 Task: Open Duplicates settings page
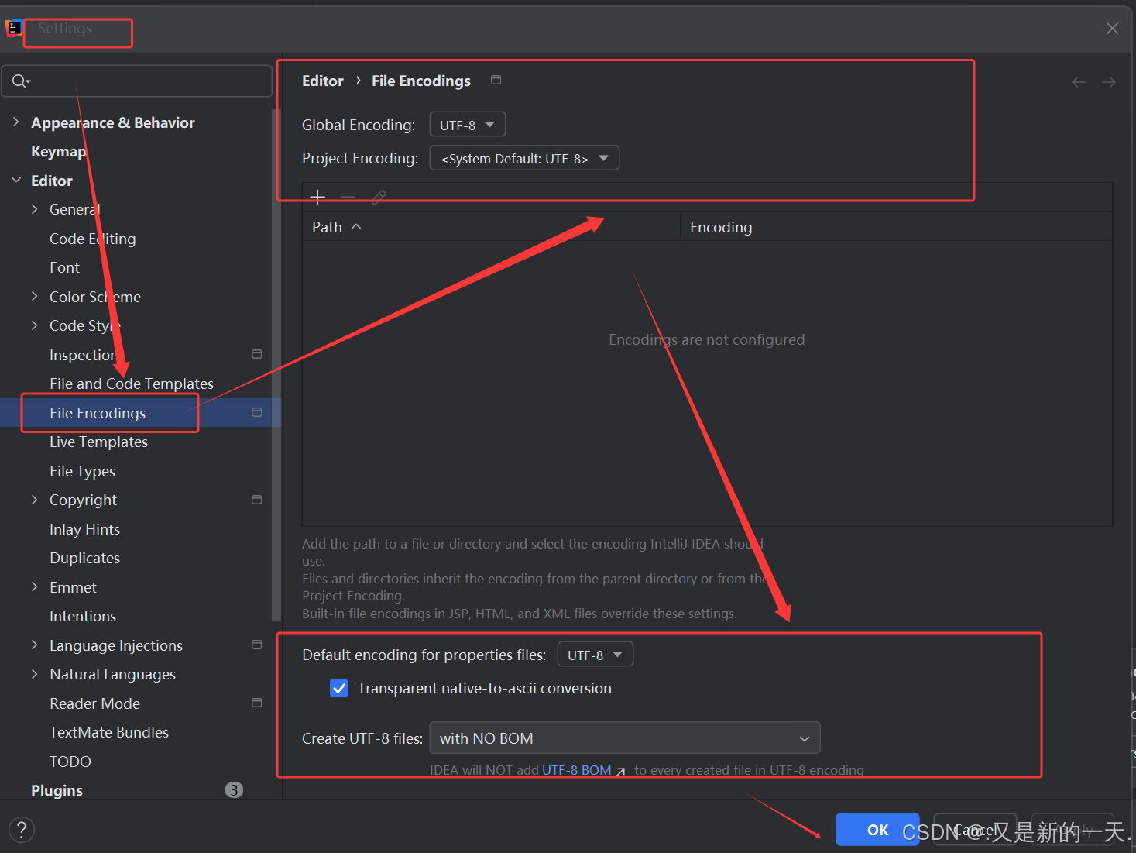point(84,558)
